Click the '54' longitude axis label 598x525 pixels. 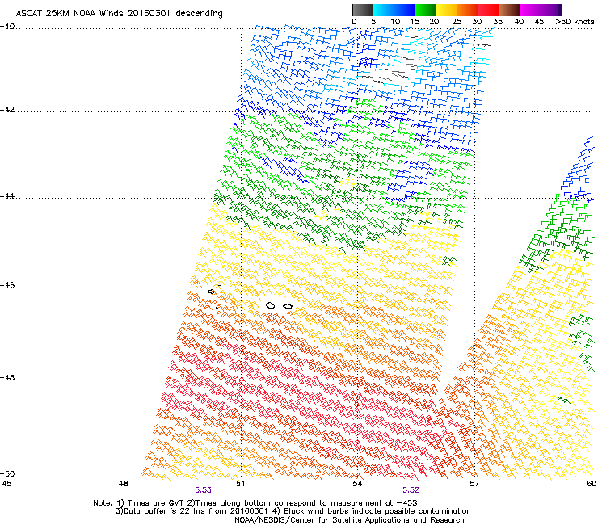357,484
